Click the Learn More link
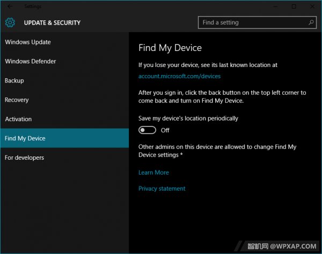322x254 pixels. tap(153, 173)
